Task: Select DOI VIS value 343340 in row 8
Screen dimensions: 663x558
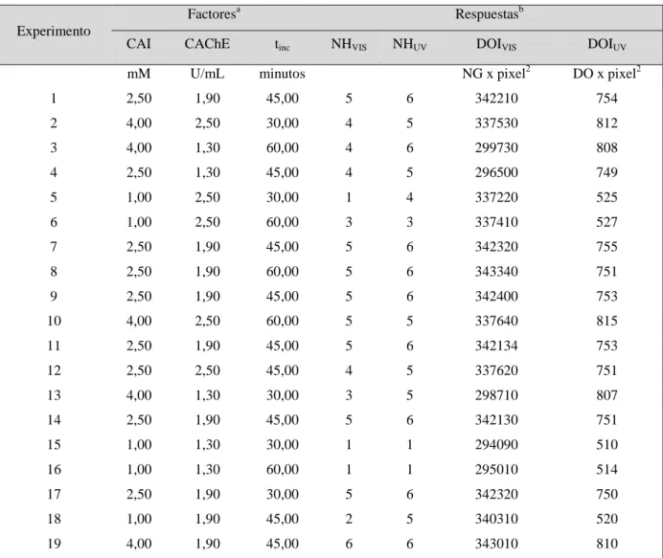Action: tap(496, 271)
